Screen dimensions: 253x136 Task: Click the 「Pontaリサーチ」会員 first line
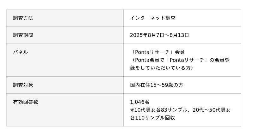[x=157, y=52]
